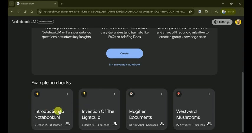The image size is (252, 133).
Task: Open the tab search dropdown arrow
Action: tap(12, 4)
